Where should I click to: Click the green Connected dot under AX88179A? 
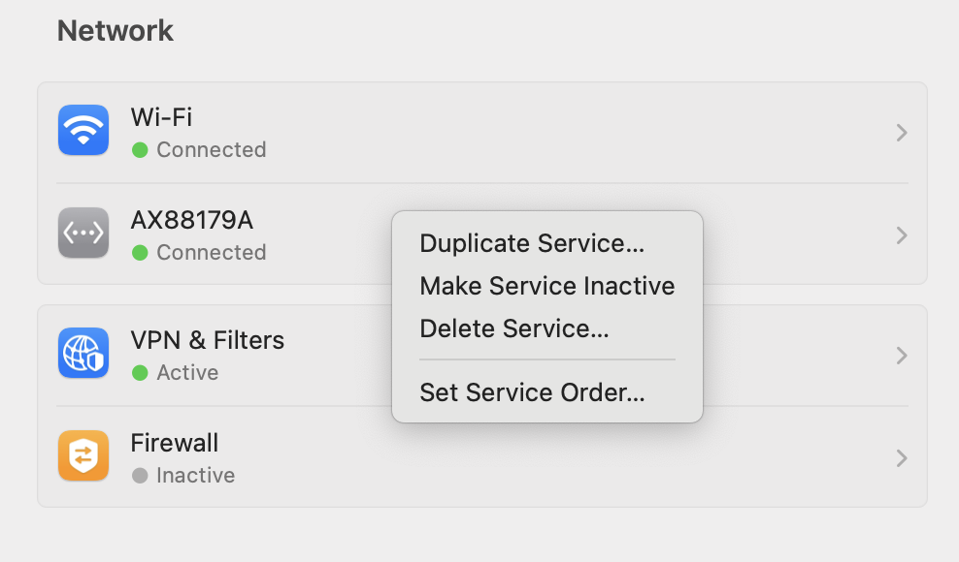(x=140, y=252)
